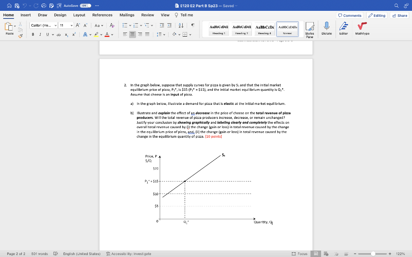Click the Undo arrow icon
412x257 pixels.
pos(25,6)
